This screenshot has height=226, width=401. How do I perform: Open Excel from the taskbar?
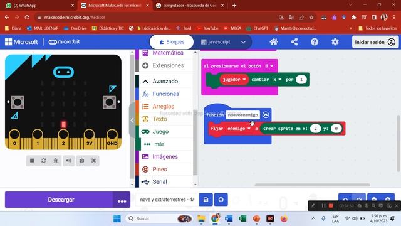[242, 218]
